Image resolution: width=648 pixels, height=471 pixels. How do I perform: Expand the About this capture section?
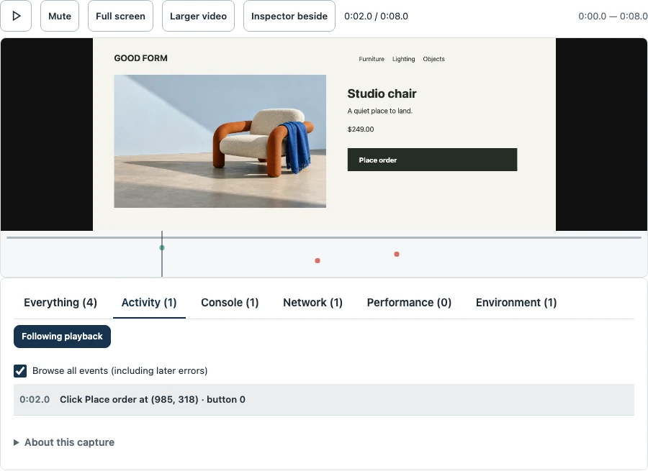click(64, 442)
